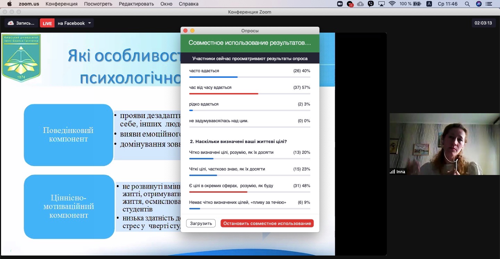Click the cloud upload icon in menu bar
Viewport: 500px width, 259px height.
click(360, 4)
